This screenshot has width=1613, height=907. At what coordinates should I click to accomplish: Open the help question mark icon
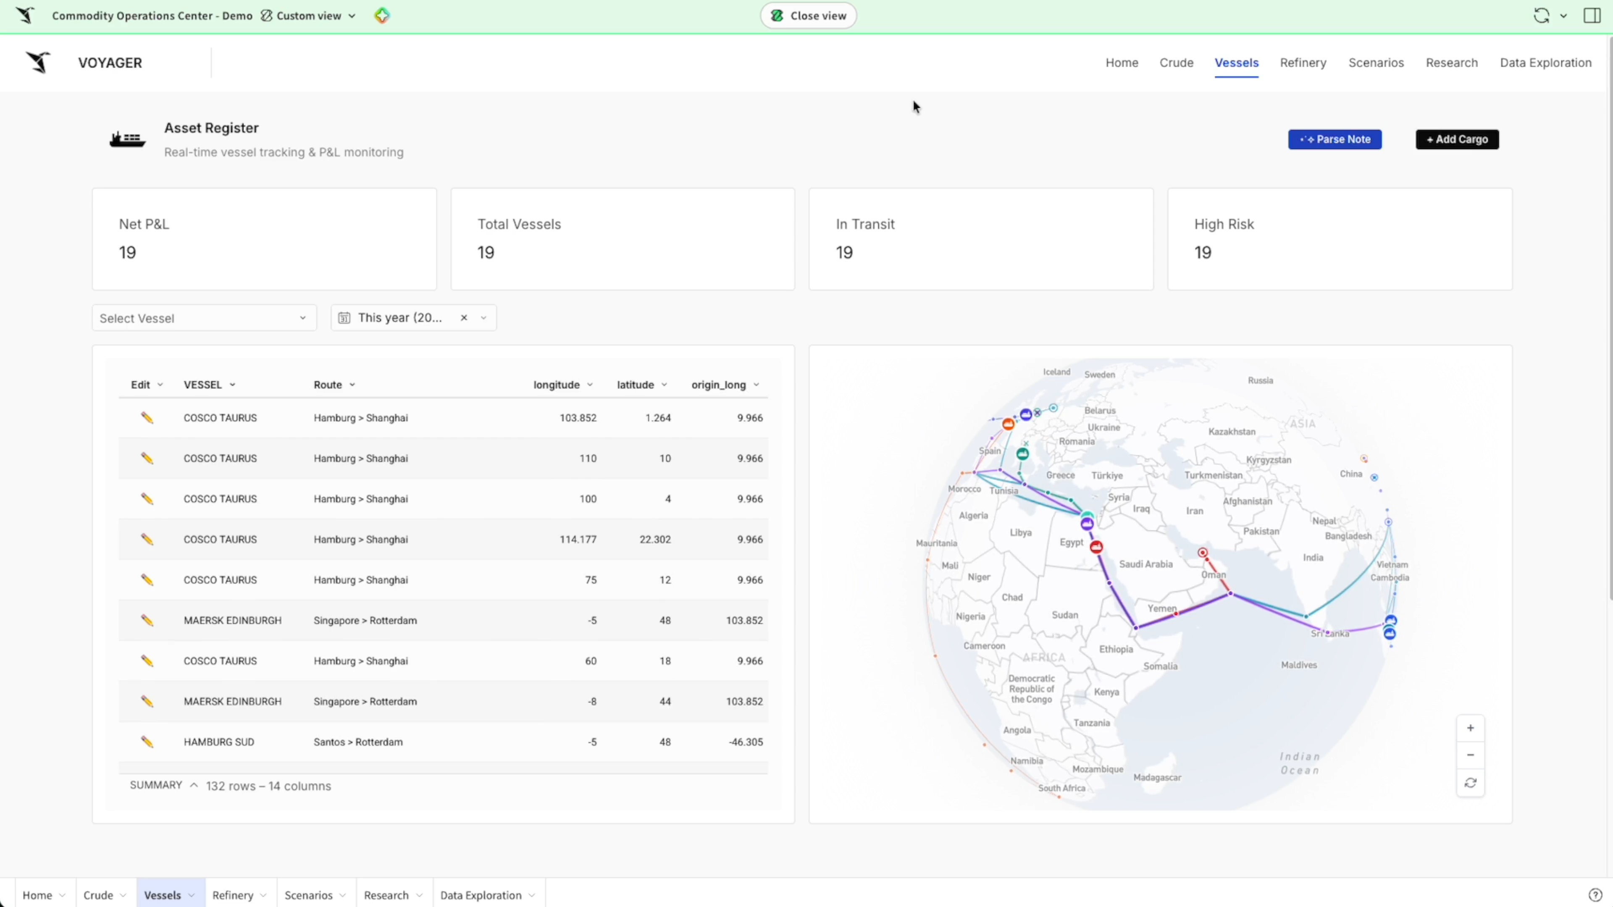(x=1595, y=895)
